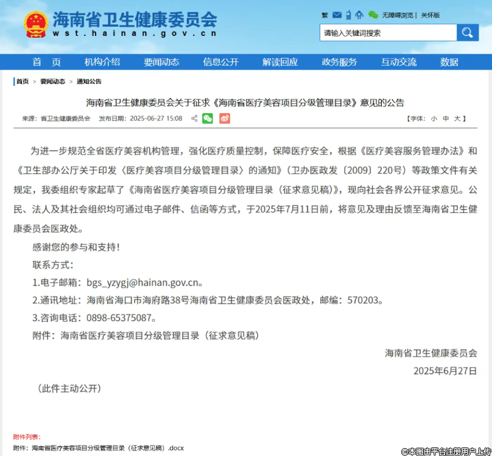Screen dimensions: 492x456
Task: Open the 政务服务 navigation menu
Action: (x=339, y=62)
